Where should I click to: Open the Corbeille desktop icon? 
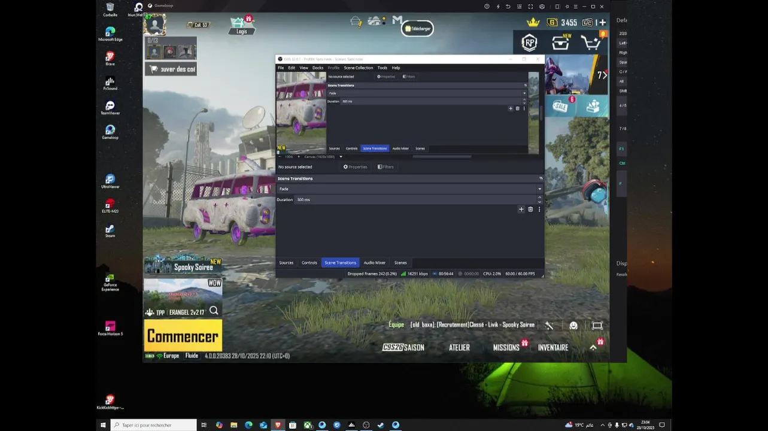click(110, 10)
